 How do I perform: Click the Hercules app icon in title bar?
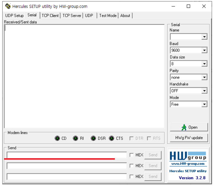click(8, 6)
